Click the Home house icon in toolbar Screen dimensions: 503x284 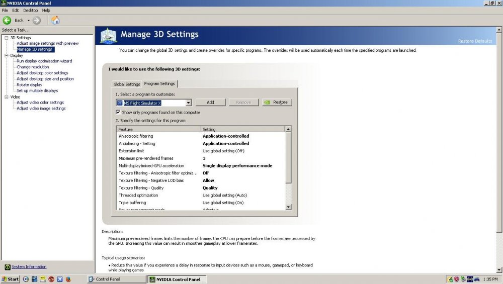coord(55,21)
